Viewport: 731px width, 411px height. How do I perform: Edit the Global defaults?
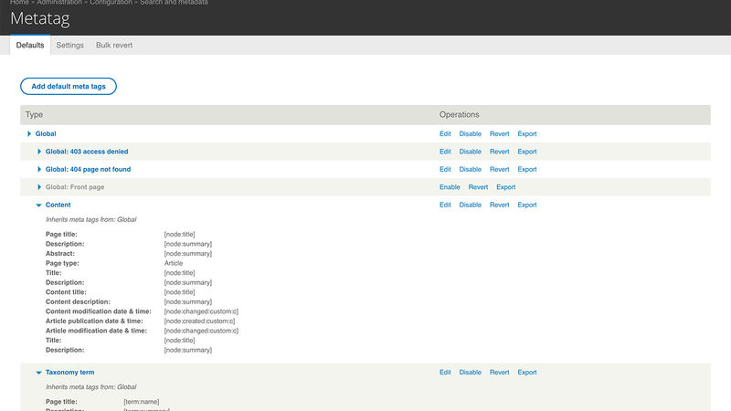click(x=445, y=133)
